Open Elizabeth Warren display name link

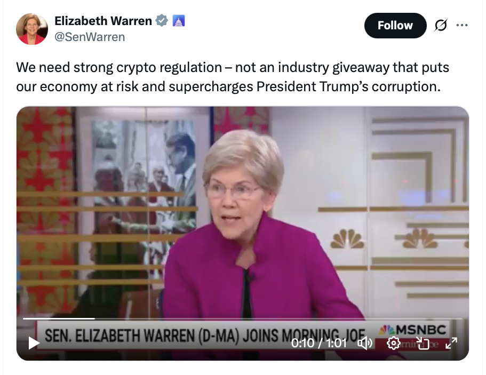103,21
